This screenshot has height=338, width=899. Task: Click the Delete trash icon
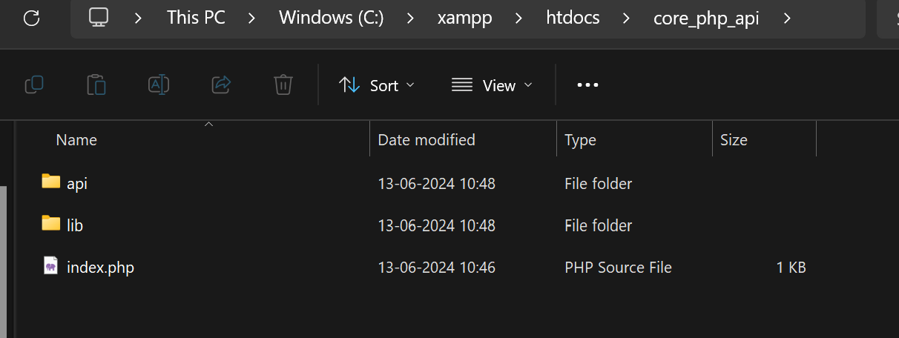[x=283, y=85]
